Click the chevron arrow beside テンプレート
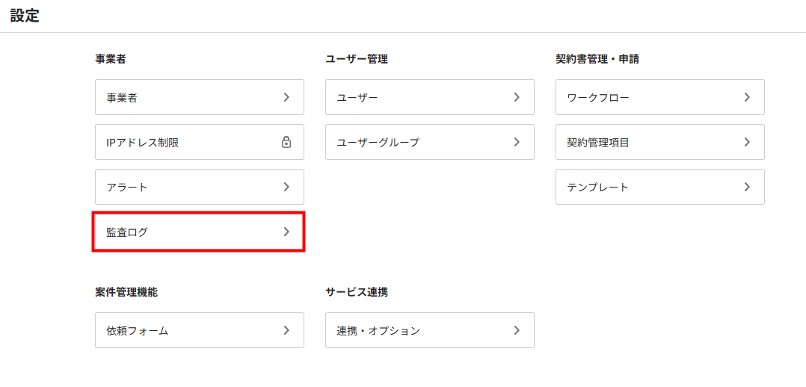 (x=747, y=187)
